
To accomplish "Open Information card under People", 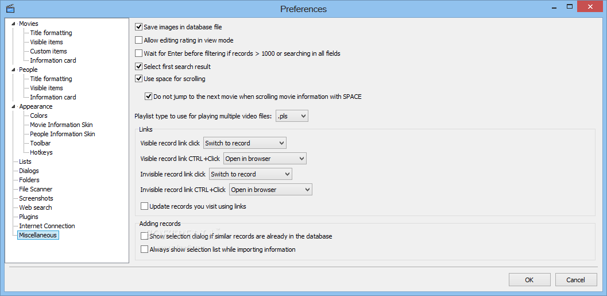I will pyautogui.click(x=53, y=97).
